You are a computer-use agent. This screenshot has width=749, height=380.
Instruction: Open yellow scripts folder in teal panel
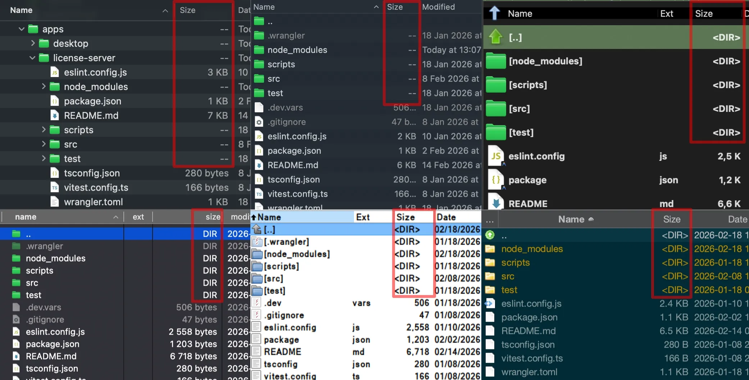pos(490,262)
